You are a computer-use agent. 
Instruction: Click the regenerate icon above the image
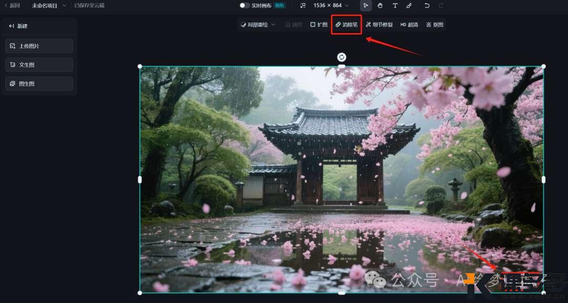[x=342, y=57]
